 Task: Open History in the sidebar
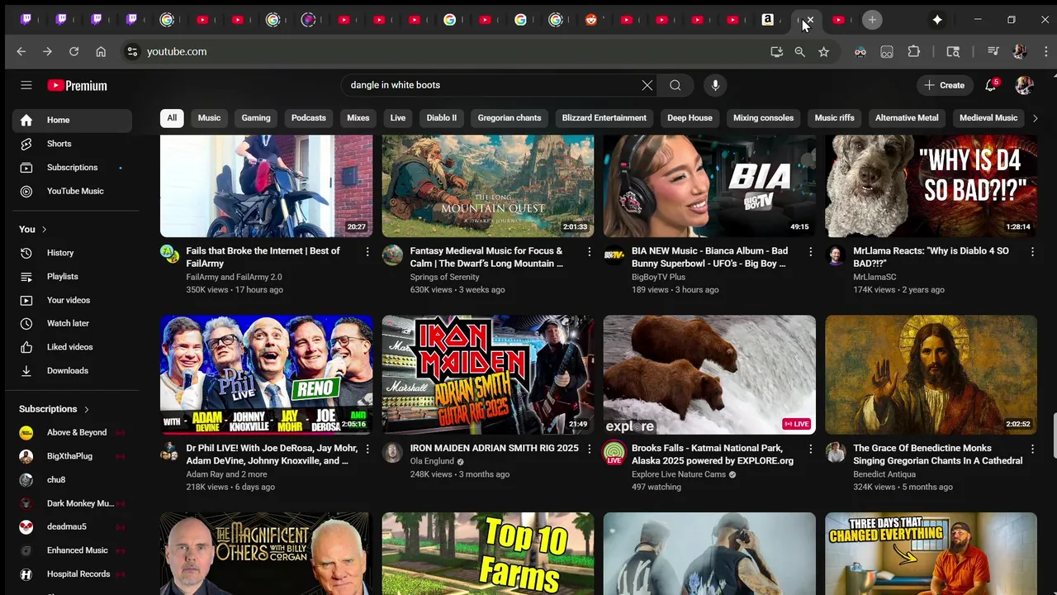[72, 253]
